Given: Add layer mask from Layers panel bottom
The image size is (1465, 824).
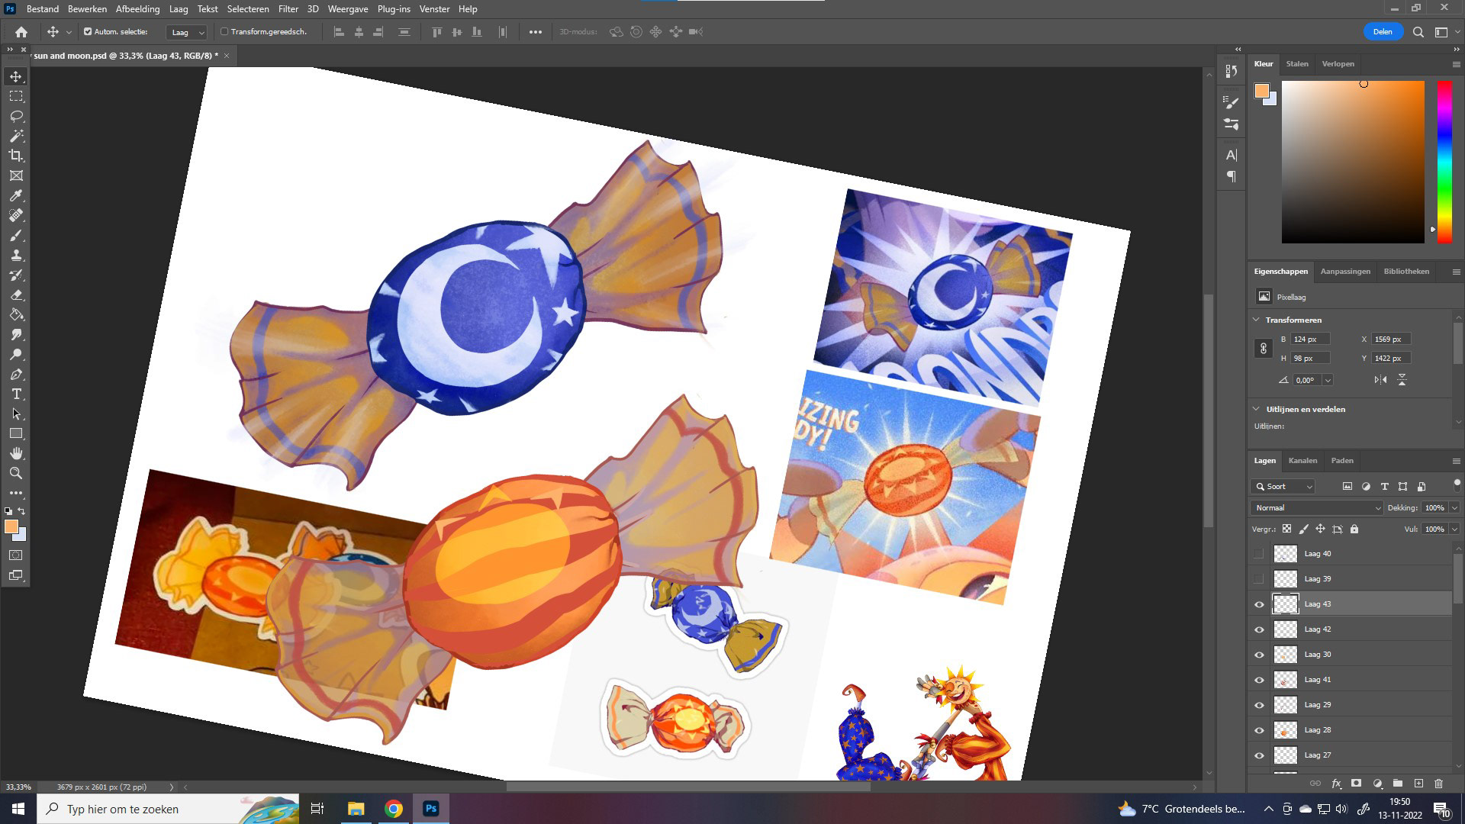Looking at the screenshot, I should pos(1356,784).
